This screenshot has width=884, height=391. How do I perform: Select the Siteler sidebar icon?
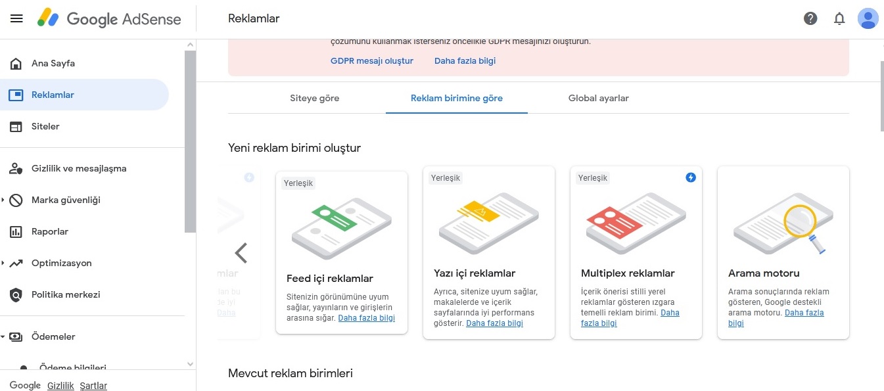(x=16, y=126)
